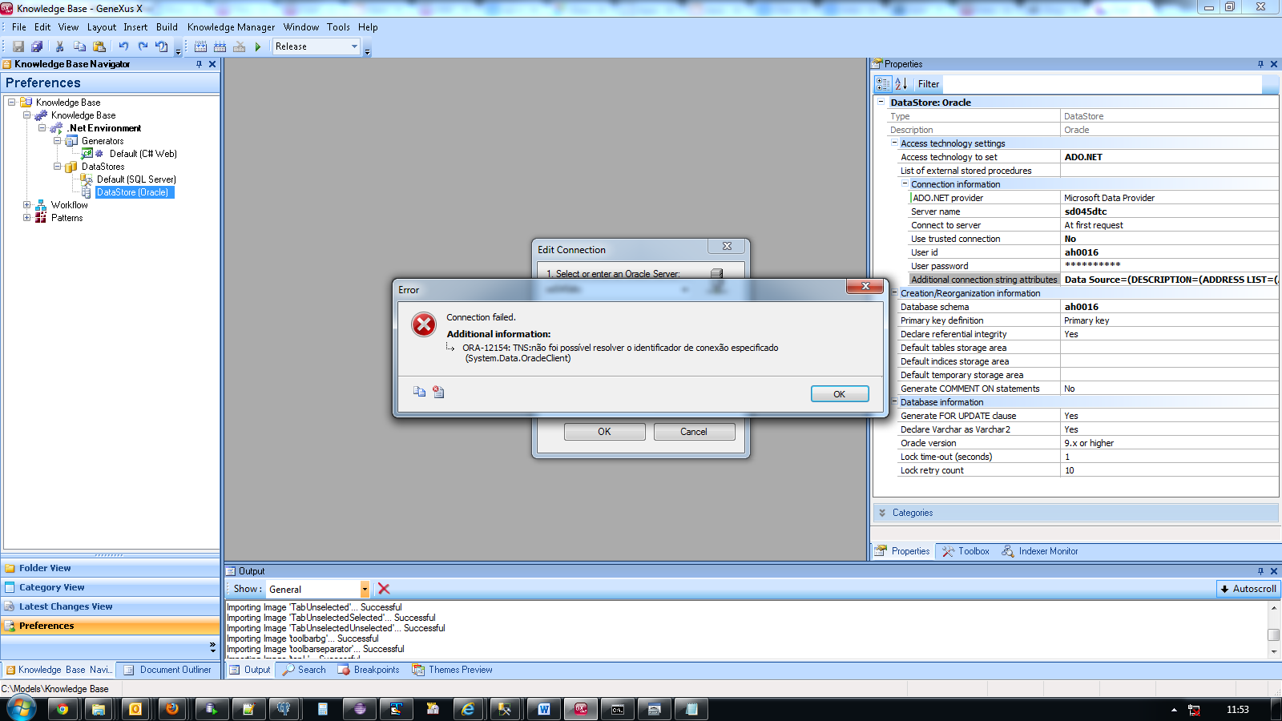Expand the Patterns tree node
The width and height of the screenshot is (1282, 721).
coord(26,218)
